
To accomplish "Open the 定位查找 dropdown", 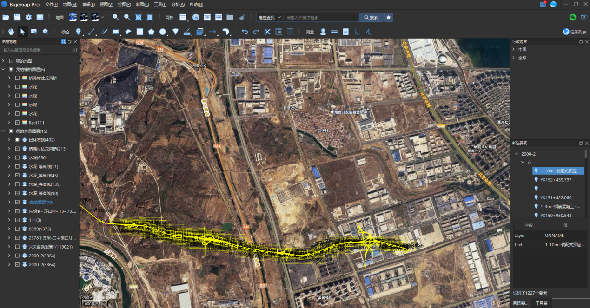I will [x=270, y=17].
